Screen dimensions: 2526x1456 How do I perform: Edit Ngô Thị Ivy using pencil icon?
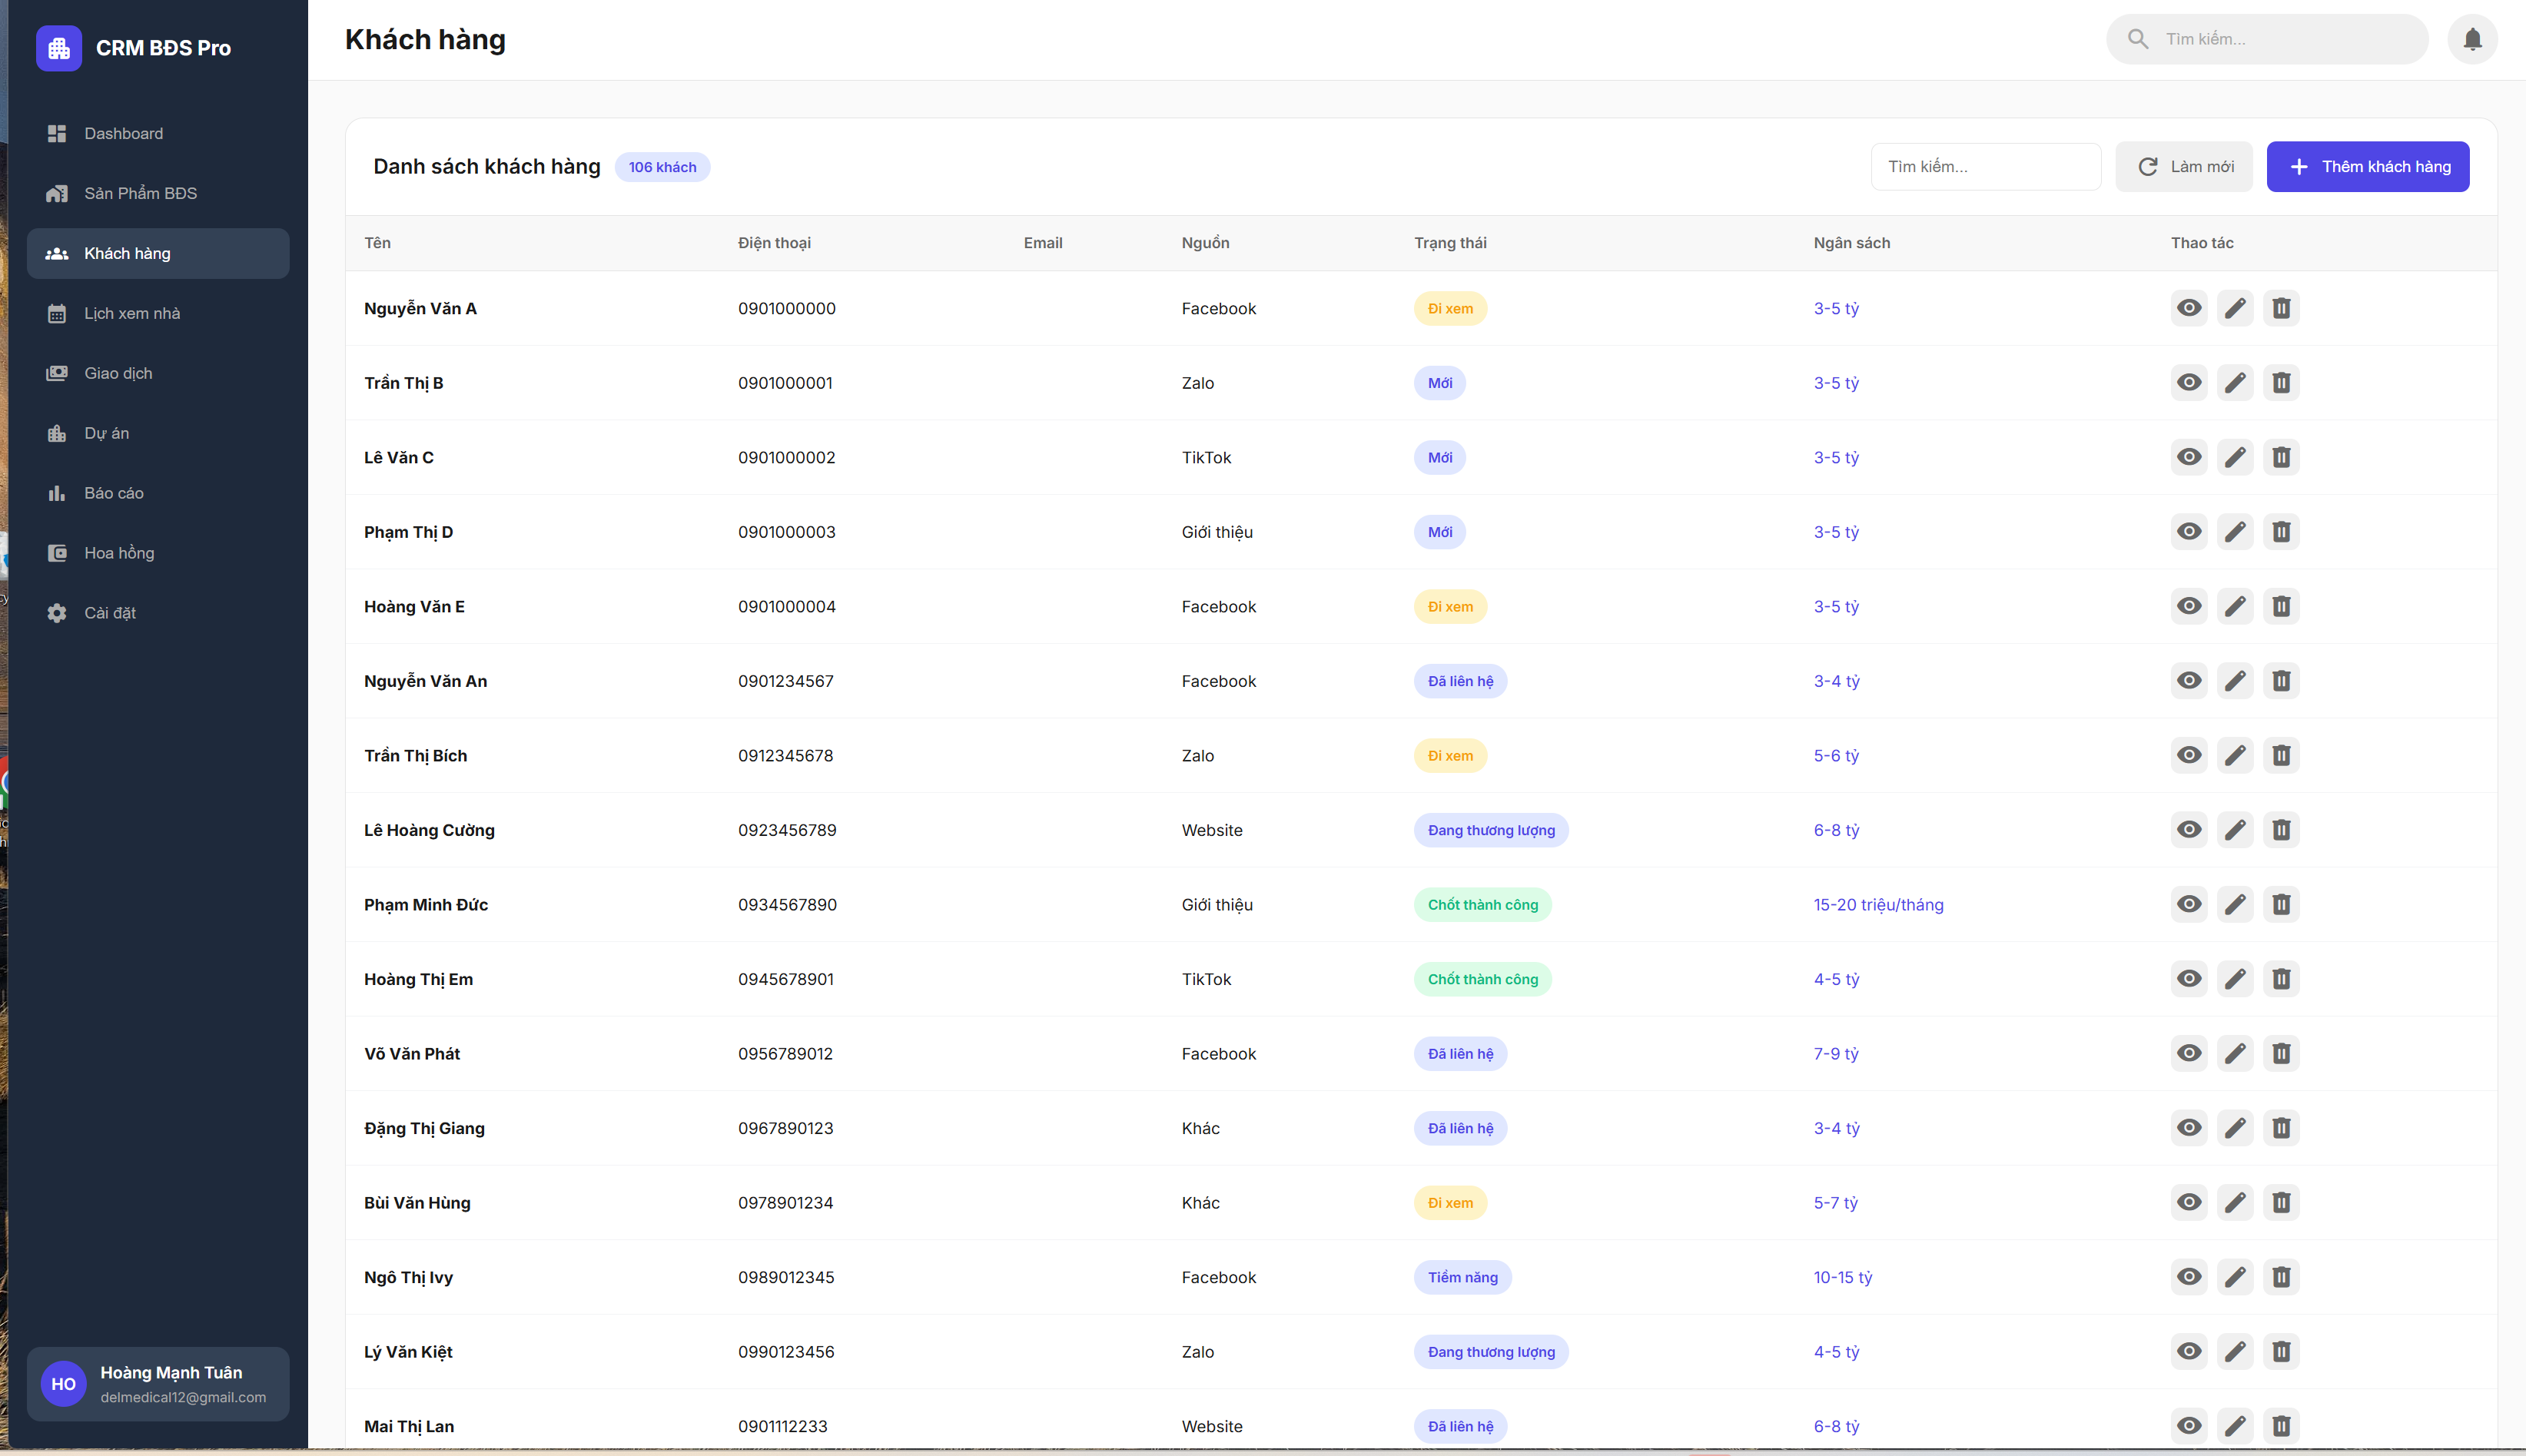point(2235,1277)
